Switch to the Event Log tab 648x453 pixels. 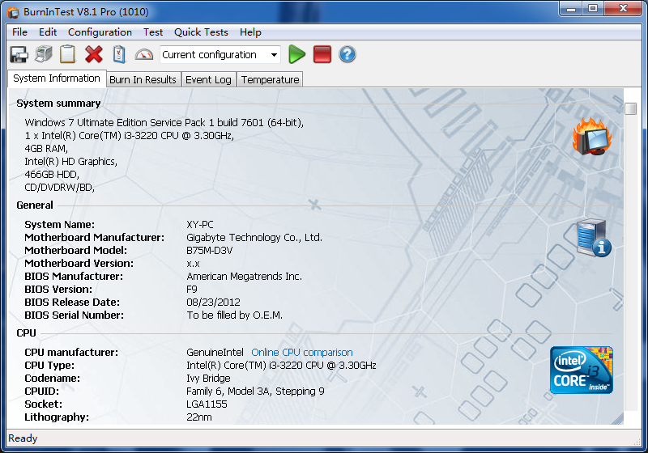(208, 79)
